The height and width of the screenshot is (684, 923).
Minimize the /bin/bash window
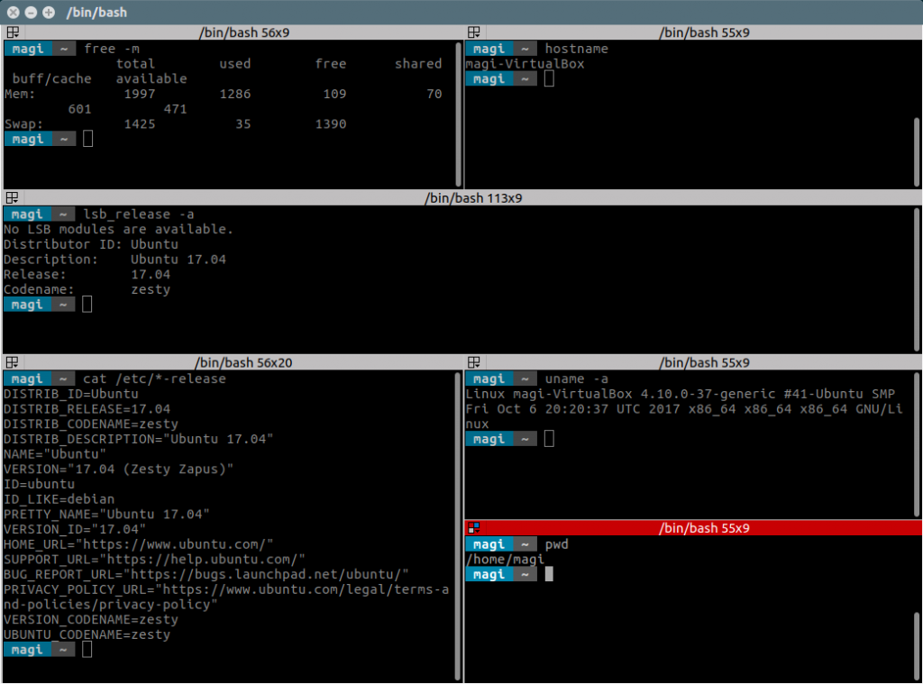31,13
